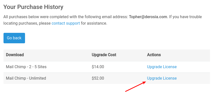Select the Mail Chimp - 2 - 5 Sites cell
Screen dimensions: 215x102
click(26, 67)
